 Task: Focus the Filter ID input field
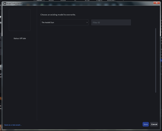point(111,23)
